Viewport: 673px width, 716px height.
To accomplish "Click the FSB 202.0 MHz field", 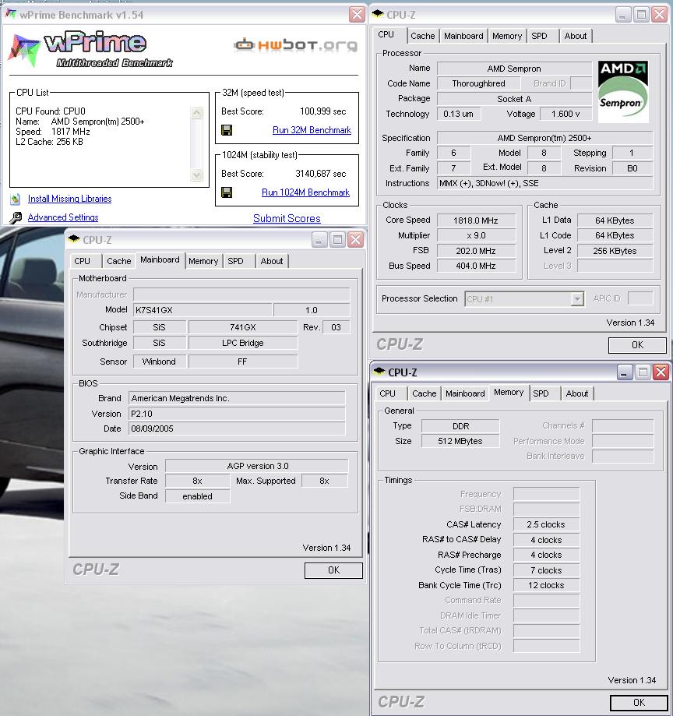I will [476, 251].
